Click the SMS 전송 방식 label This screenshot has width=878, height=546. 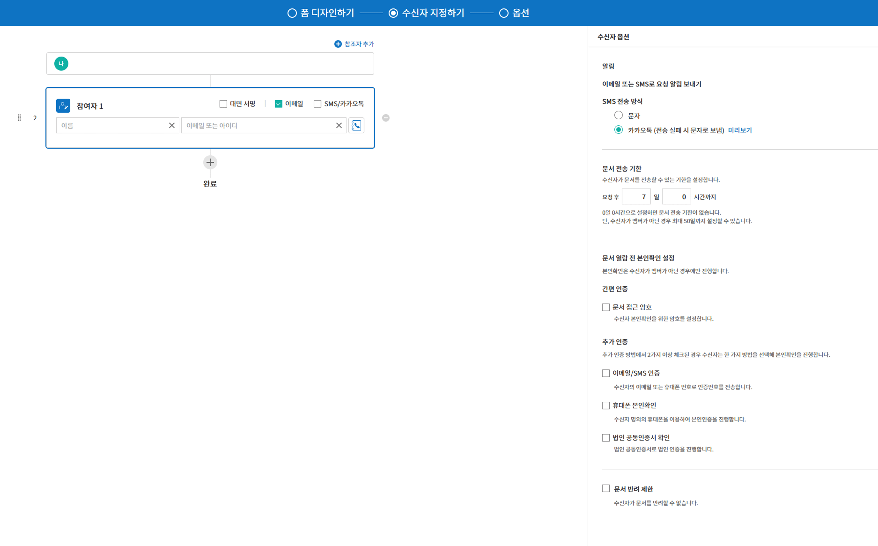(x=622, y=102)
